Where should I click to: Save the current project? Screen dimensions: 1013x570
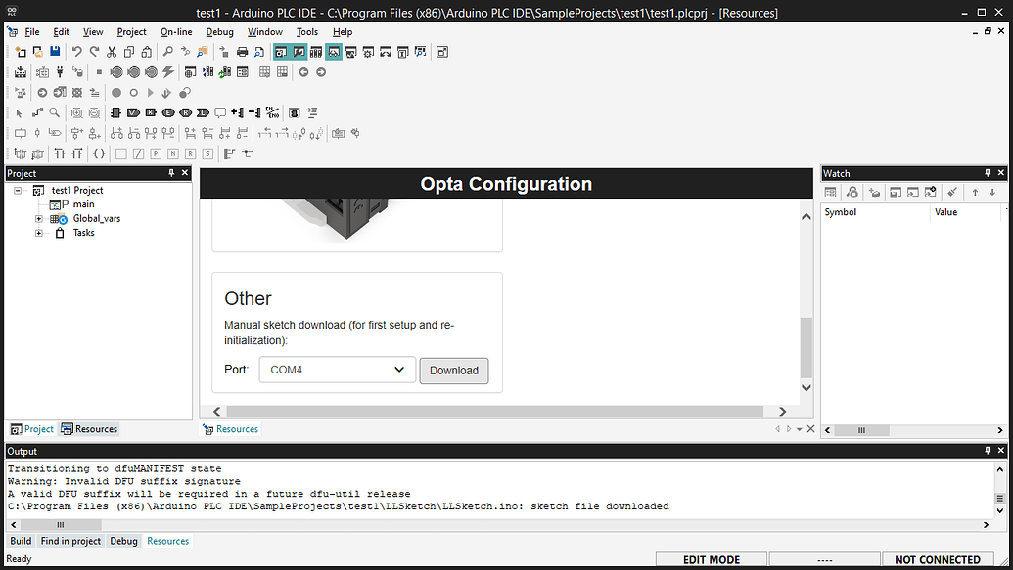56,50
